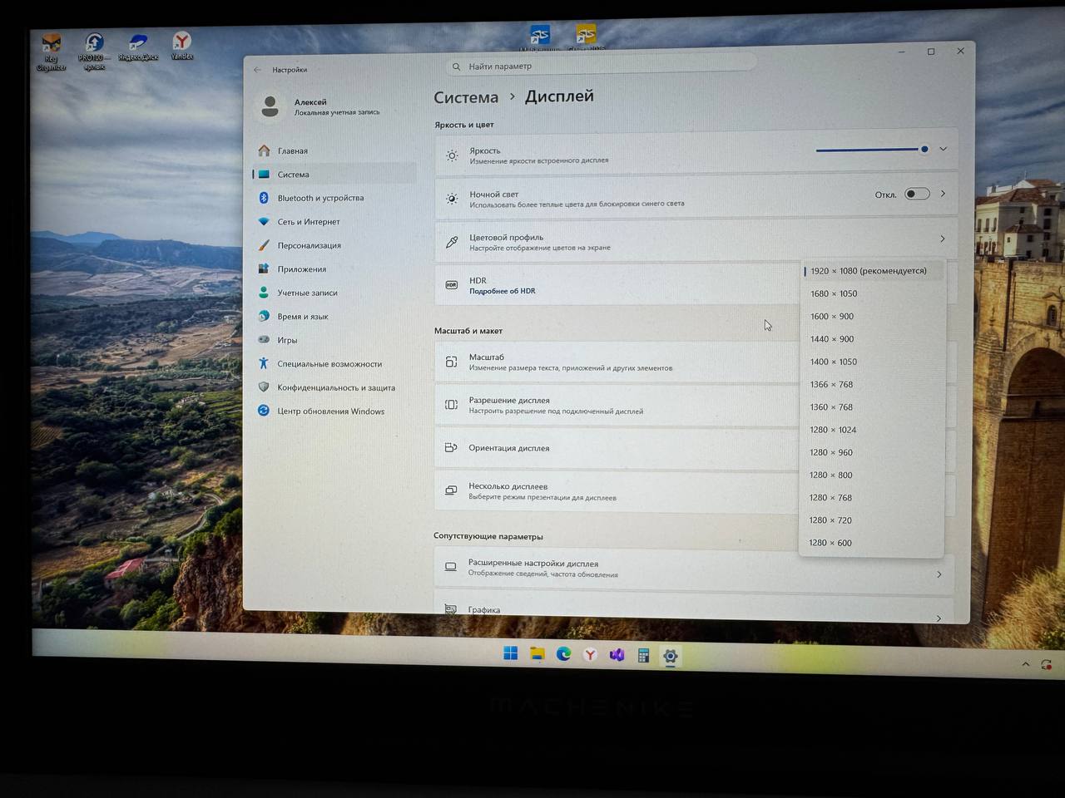Show hidden system tray icons chevron
This screenshot has height=798, width=1065.
pyautogui.click(x=1026, y=664)
